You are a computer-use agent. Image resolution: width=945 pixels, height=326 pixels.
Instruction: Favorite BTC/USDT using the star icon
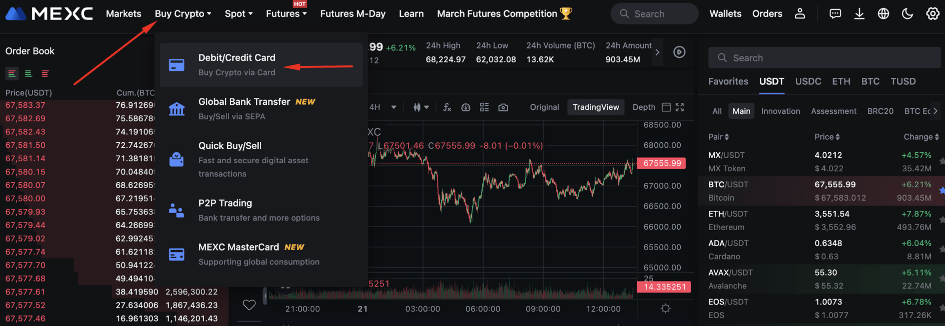point(942,191)
